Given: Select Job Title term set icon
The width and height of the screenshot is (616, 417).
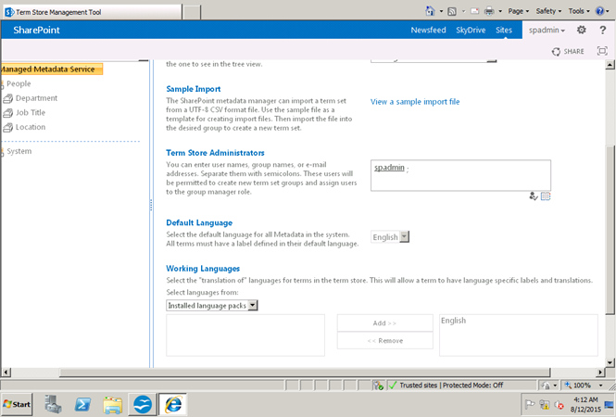Looking at the screenshot, I should (7, 113).
